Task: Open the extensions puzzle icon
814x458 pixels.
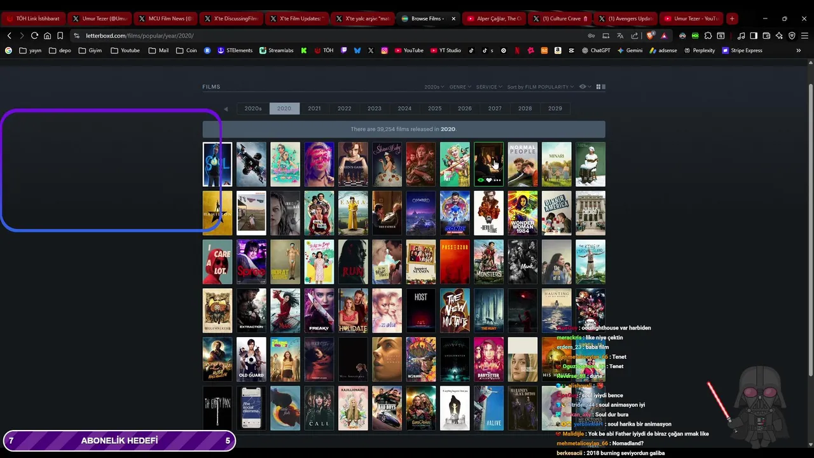Action: pyautogui.click(x=708, y=36)
